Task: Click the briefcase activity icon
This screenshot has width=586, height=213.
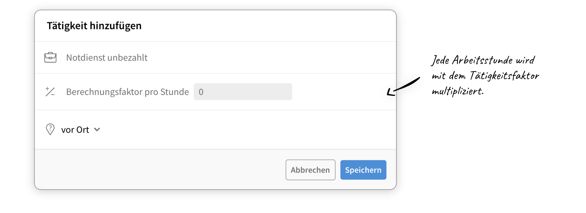Action: pos(50,57)
